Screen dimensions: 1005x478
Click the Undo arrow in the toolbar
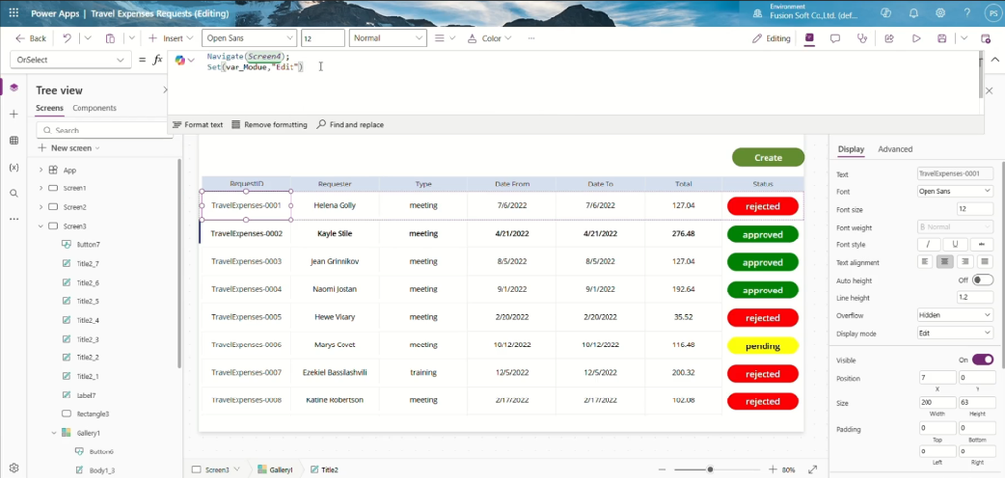pos(67,38)
